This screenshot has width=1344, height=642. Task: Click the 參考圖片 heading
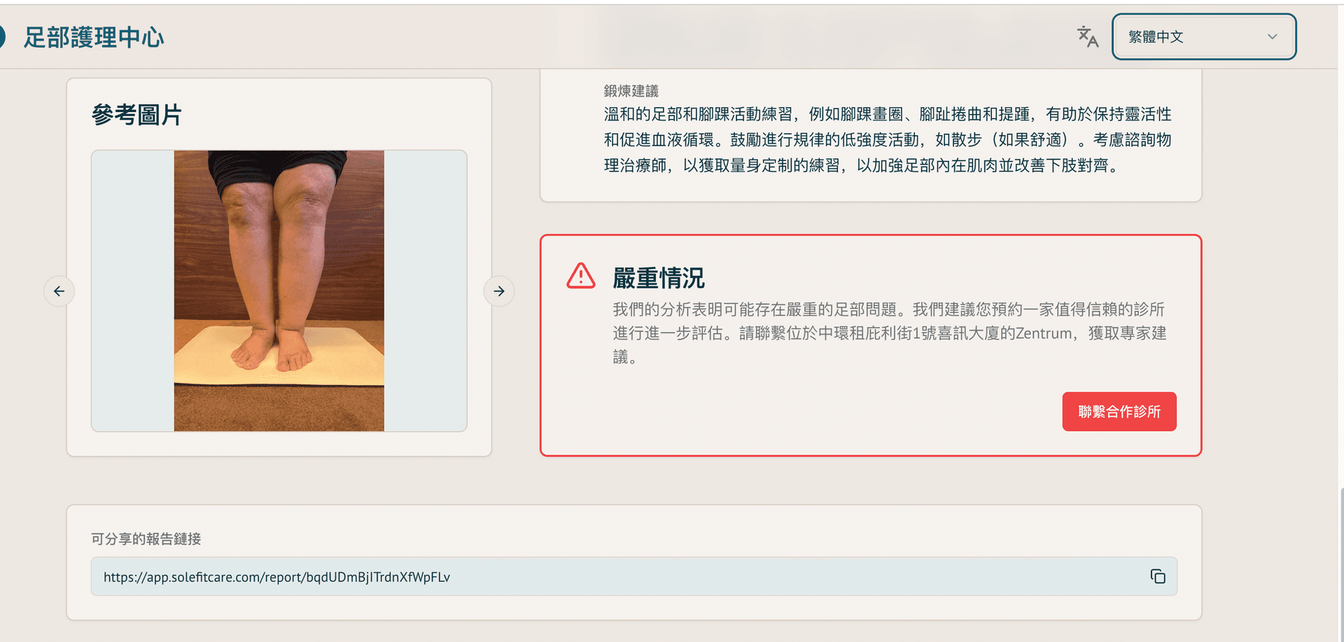click(137, 115)
